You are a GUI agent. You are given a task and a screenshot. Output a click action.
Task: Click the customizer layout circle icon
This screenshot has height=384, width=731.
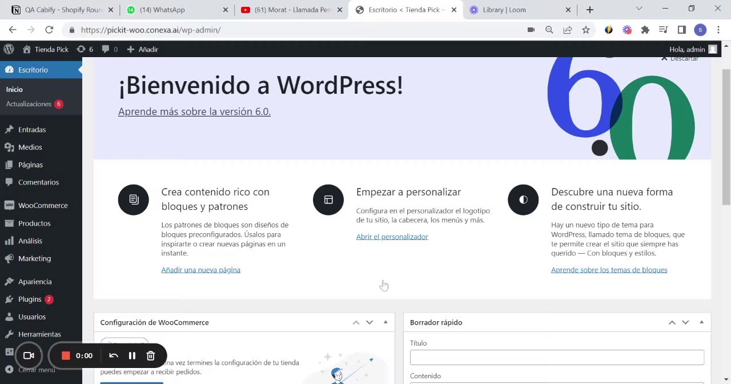[328, 199]
